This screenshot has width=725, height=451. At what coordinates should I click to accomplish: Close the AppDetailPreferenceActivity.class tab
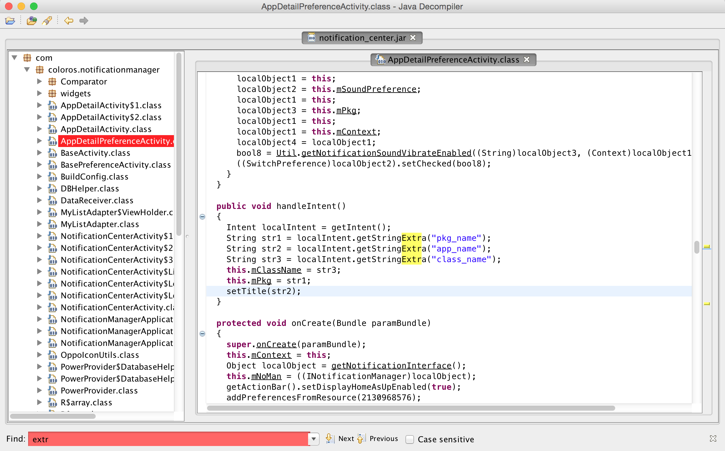click(x=527, y=60)
